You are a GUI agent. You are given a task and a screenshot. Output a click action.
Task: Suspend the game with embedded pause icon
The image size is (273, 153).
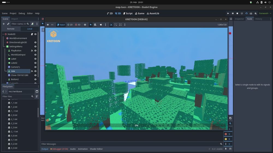(48, 25)
